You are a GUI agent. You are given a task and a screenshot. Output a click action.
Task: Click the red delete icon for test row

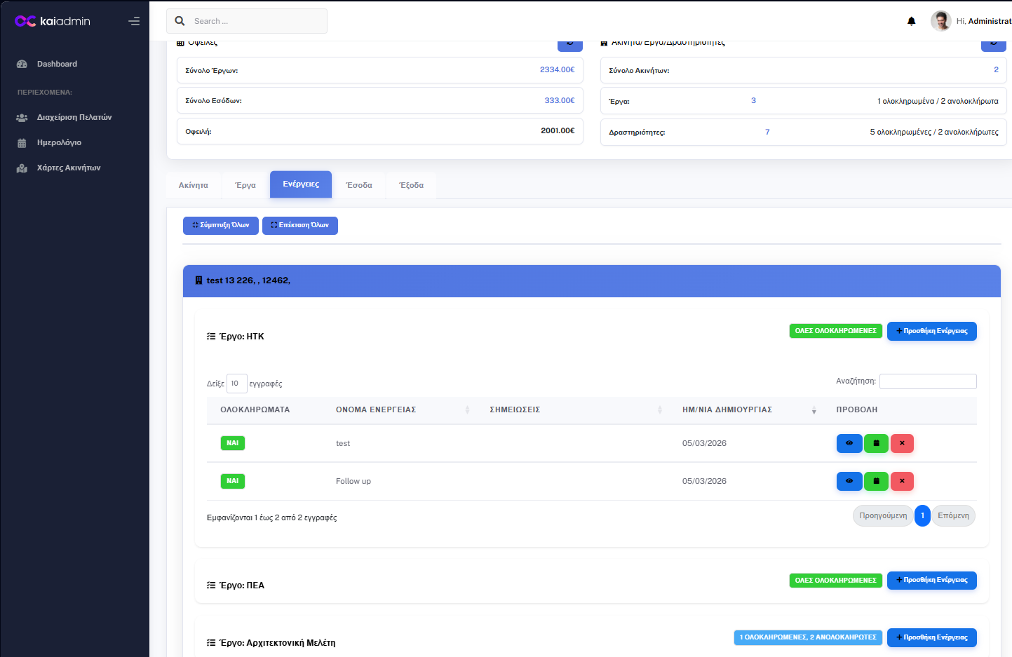902,443
